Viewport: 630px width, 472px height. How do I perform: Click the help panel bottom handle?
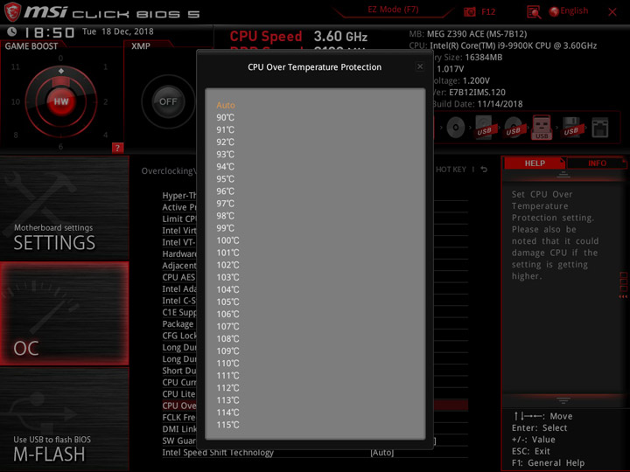pyautogui.click(x=563, y=400)
